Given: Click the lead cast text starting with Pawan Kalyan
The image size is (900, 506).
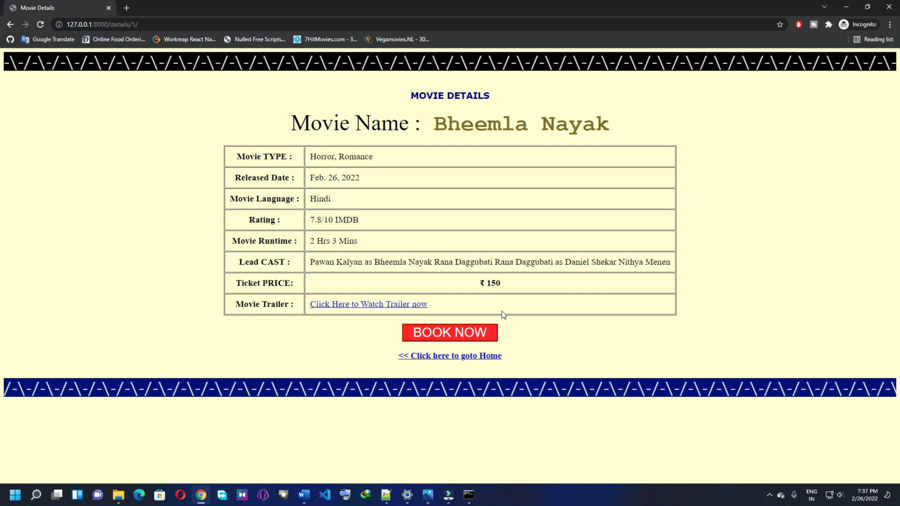Looking at the screenshot, I should 490,262.
